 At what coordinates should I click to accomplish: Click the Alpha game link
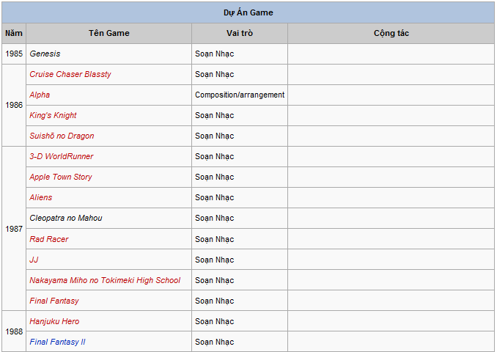click(x=40, y=95)
